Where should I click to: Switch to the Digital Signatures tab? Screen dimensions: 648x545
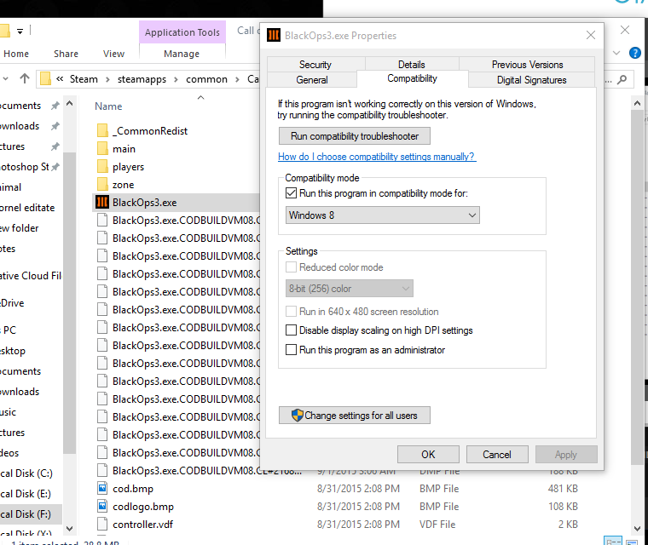click(x=531, y=80)
